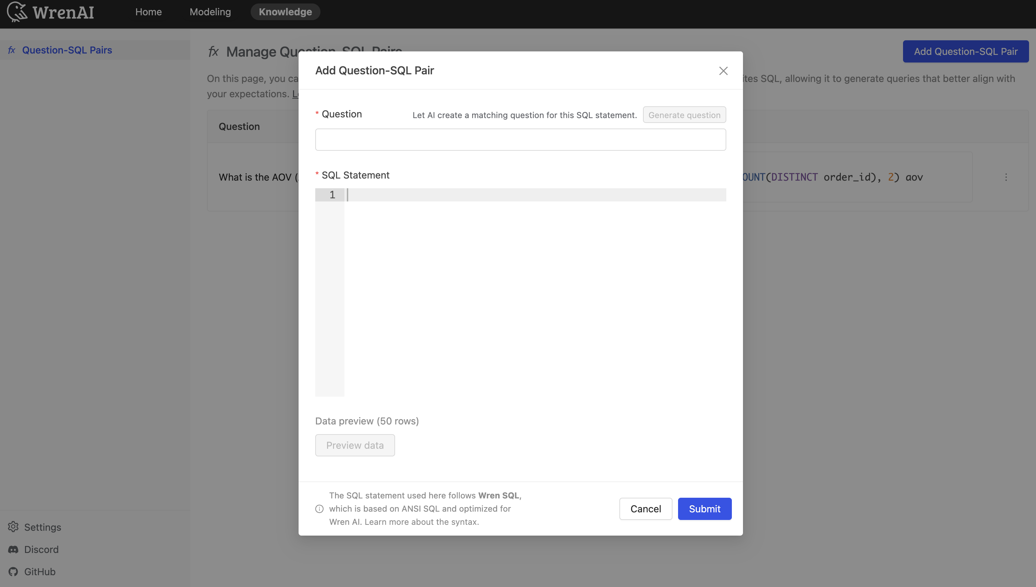
Task: Cancel the dialog
Action: pos(645,509)
